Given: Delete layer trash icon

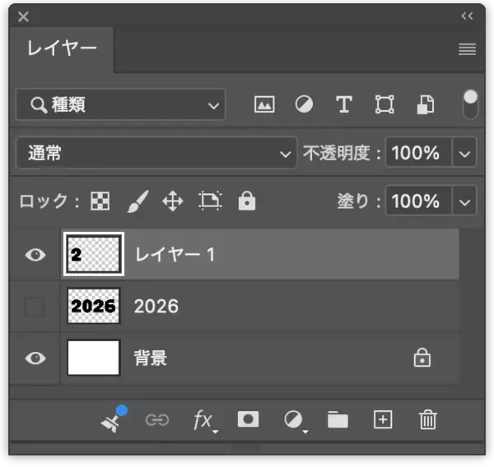Looking at the screenshot, I should pyautogui.click(x=428, y=419).
